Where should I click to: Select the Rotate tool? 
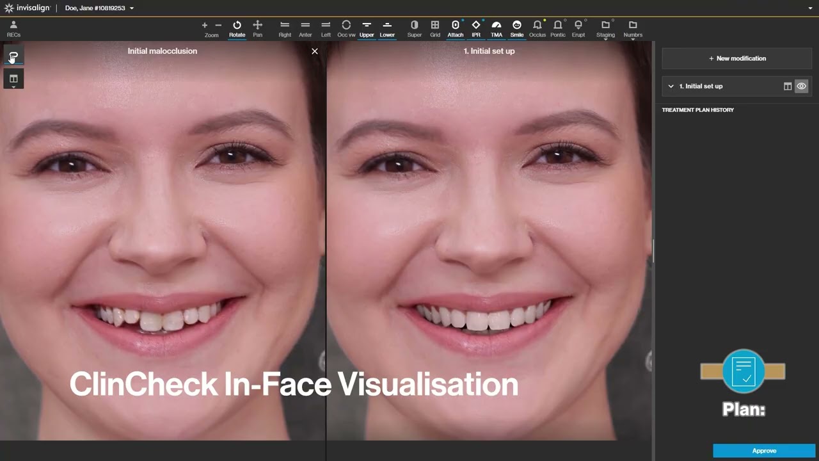[237, 29]
